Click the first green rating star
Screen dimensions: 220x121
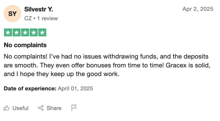click(8, 32)
